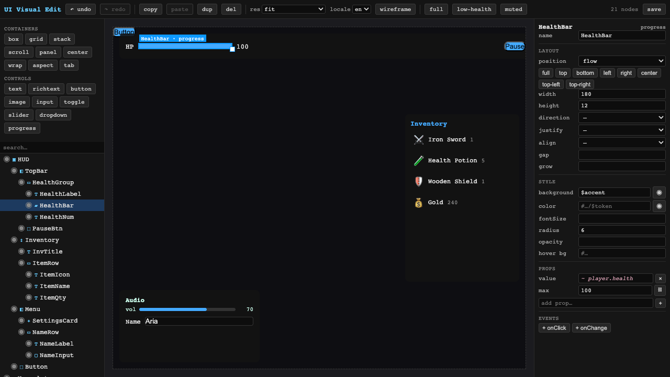The height and width of the screenshot is (377, 670).
Task: Click the TopBar node type icon
Action: coord(21,171)
